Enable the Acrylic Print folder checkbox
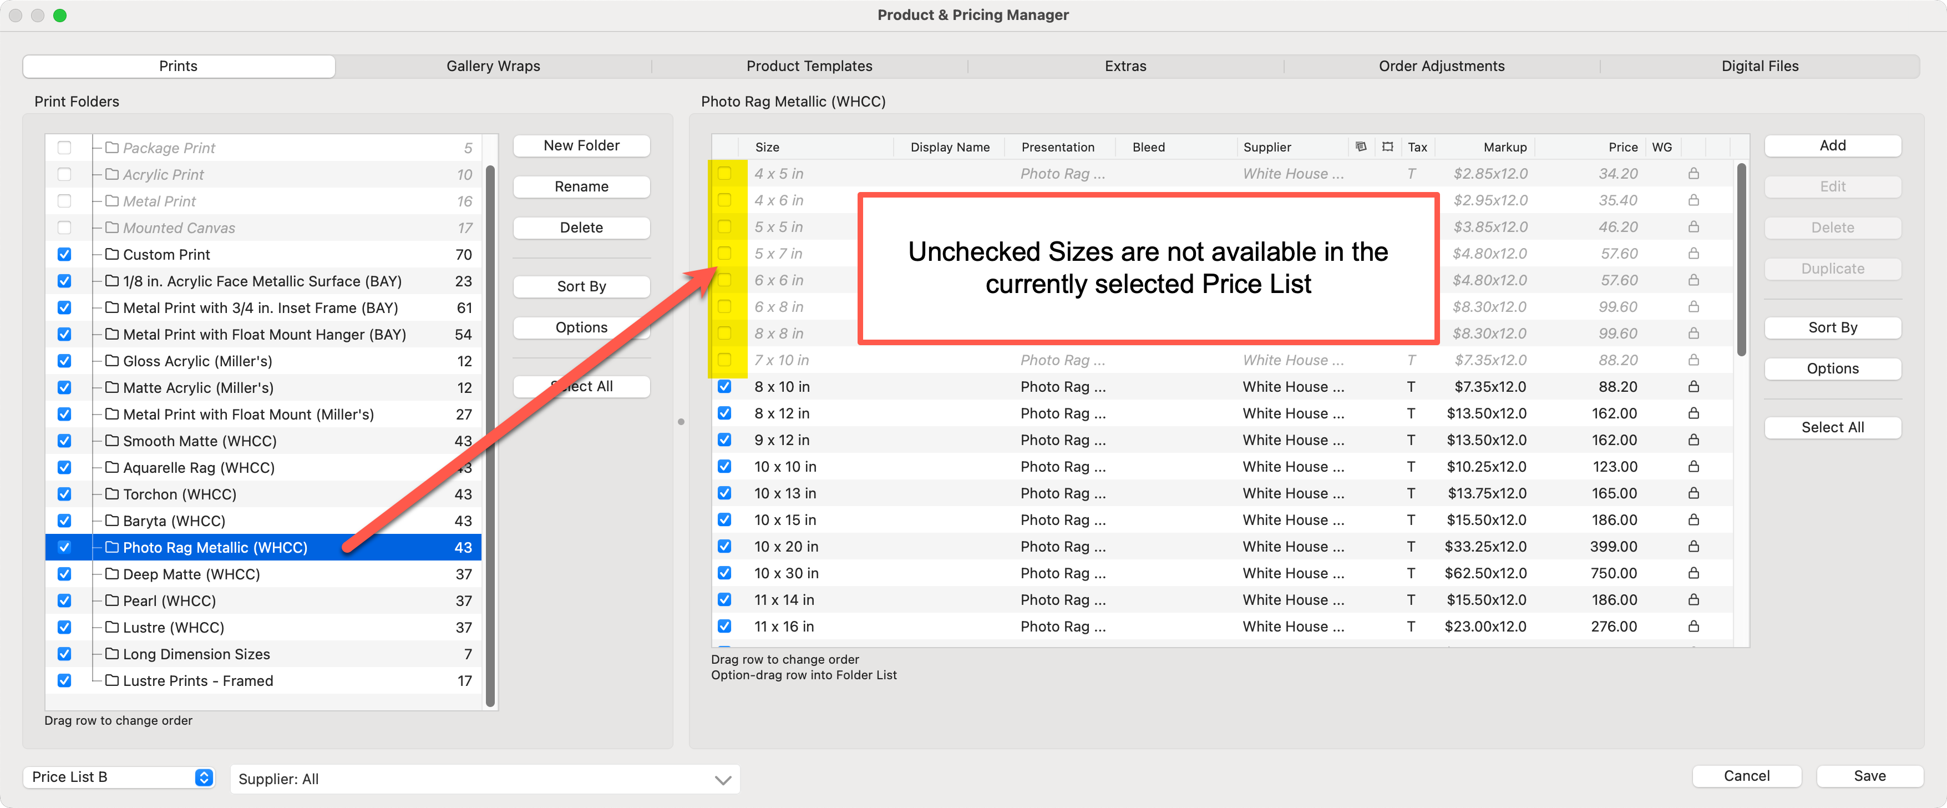This screenshot has height=808, width=1947. coord(64,175)
